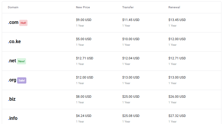Click the $10.00 USD .co.ke transfer price
The width and height of the screenshot is (223, 124).
[131, 39]
